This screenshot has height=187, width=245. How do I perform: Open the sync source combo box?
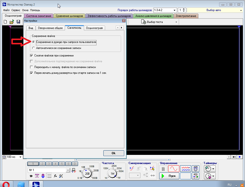134,175
